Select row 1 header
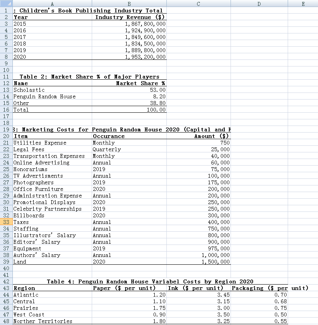Screen dimensions: 318x325 pyautogui.click(x=6, y=10)
